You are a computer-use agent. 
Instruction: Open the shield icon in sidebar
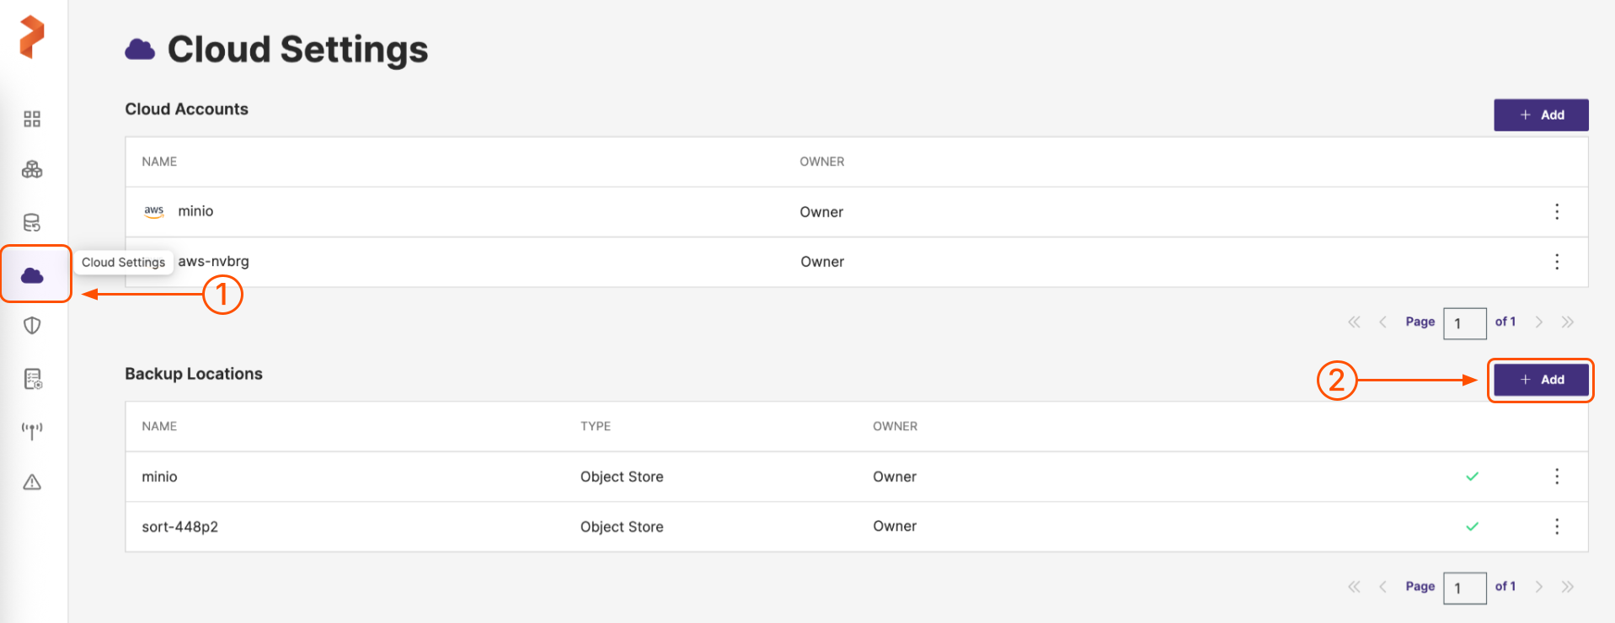[32, 326]
